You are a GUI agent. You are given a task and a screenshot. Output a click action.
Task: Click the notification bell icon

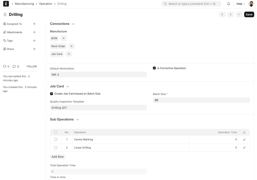coord(229,4)
